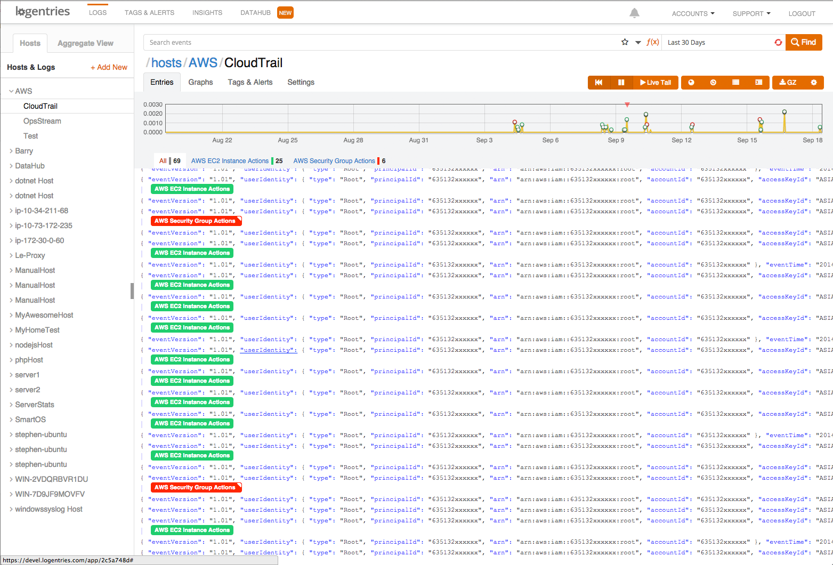Switch to the Graphs tab
Screen dimensions: 833x565
pyautogui.click(x=200, y=82)
